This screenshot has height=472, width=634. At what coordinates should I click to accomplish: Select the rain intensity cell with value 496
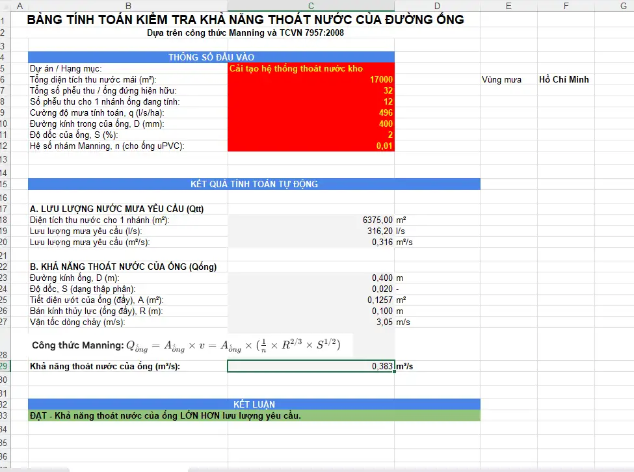tap(311, 112)
